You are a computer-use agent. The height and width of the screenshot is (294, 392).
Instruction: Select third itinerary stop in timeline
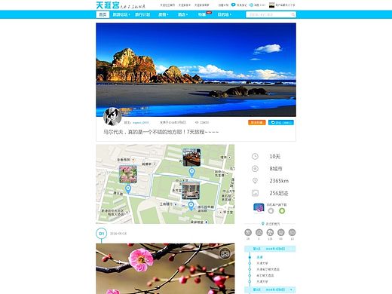(268, 269)
